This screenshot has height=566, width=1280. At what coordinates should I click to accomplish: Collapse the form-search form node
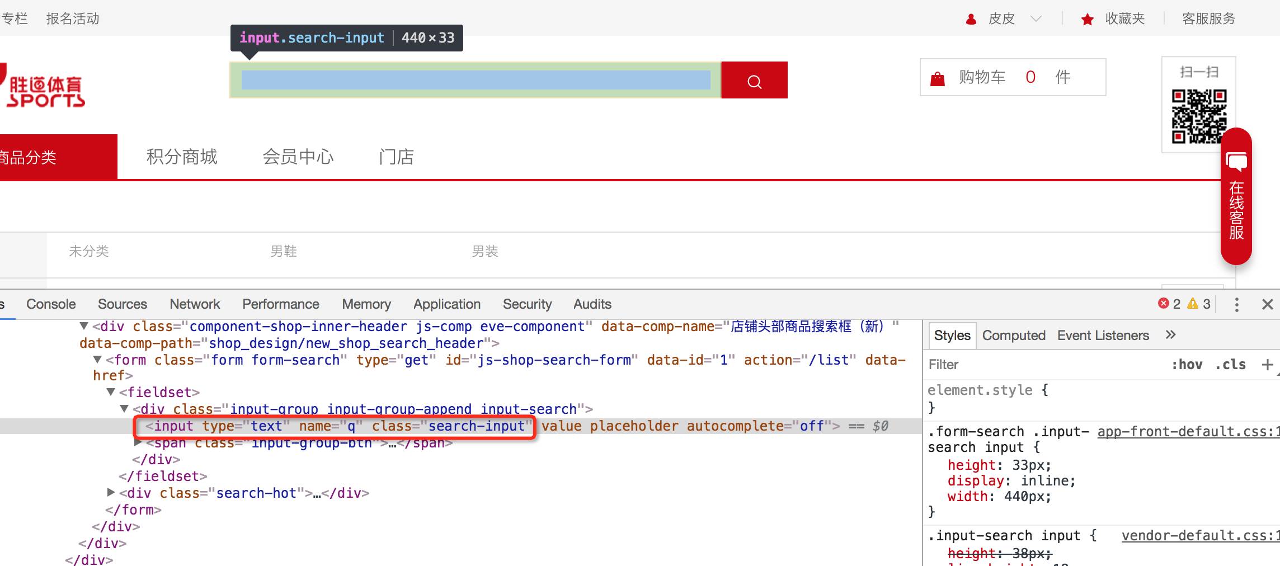[97, 360]
